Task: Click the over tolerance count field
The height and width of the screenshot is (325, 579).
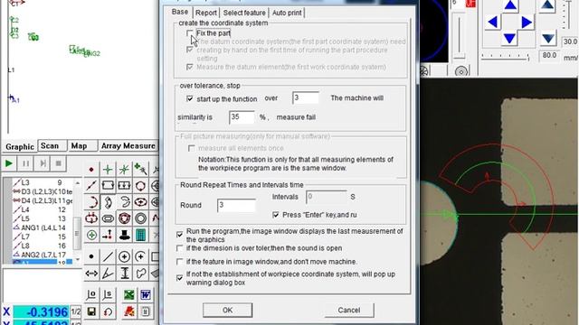Action: point(306,98)
